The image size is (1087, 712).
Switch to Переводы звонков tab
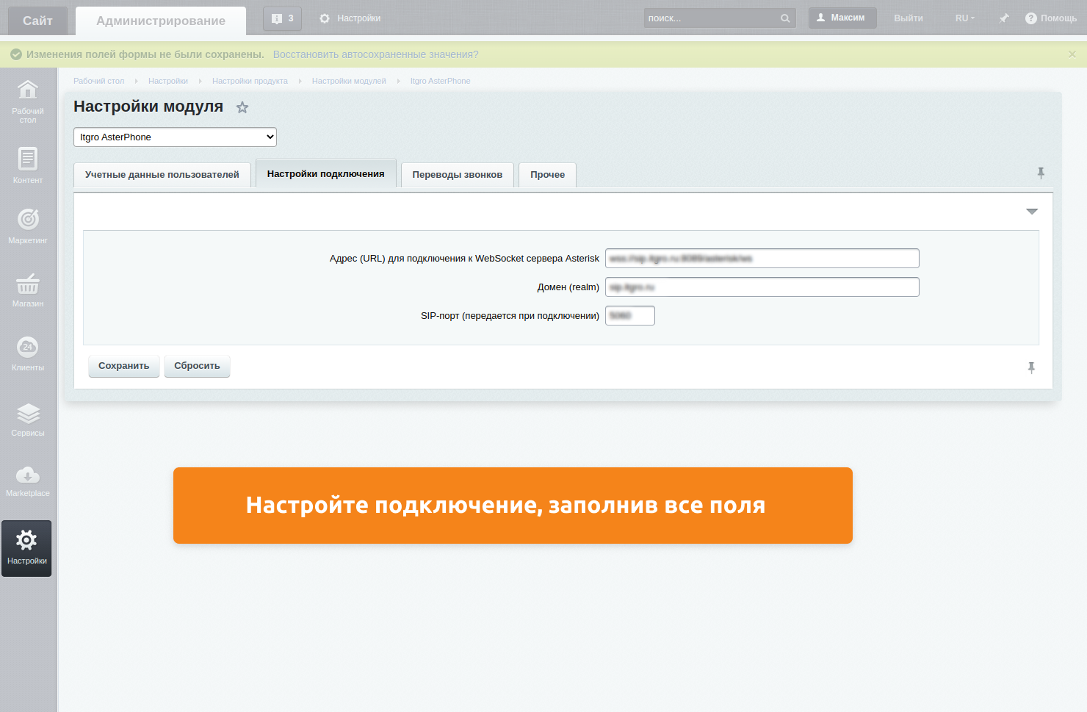(x=457, y=175)
